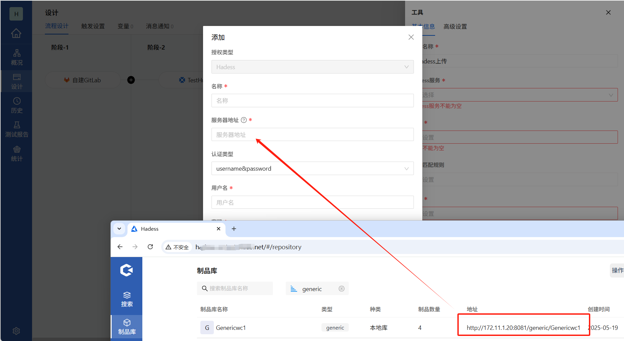
Task: Click the repository address http://172.11.1.20:8081/generic/Genericwc1
Action: [523, 328]
